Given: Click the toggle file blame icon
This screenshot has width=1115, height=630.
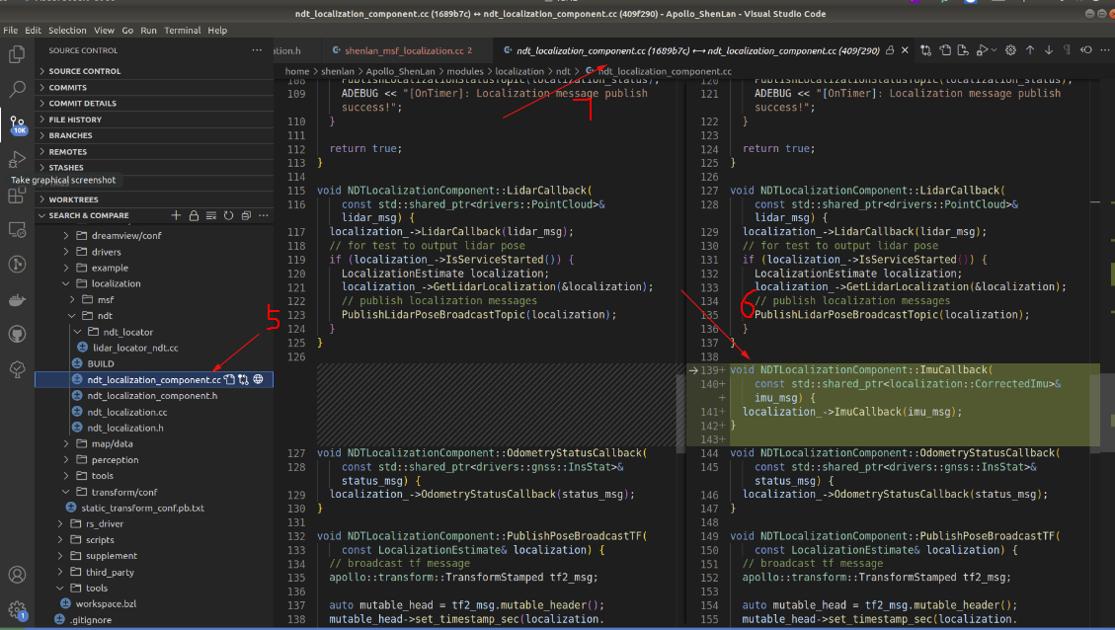Looking at the screenshot, I should (x=1085, y=50).
